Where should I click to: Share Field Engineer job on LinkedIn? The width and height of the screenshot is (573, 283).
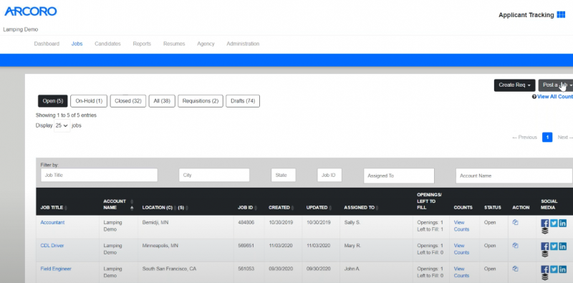coord(562,269)
